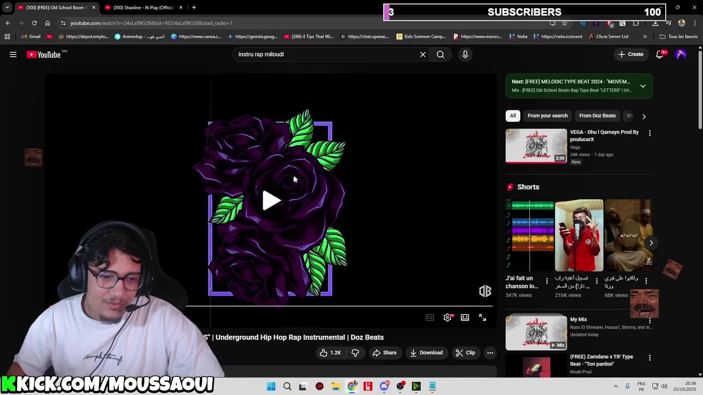Open the red-shirt singer Short thumbnail
This screenshot has width=703, height=395.
coord(579,236)
